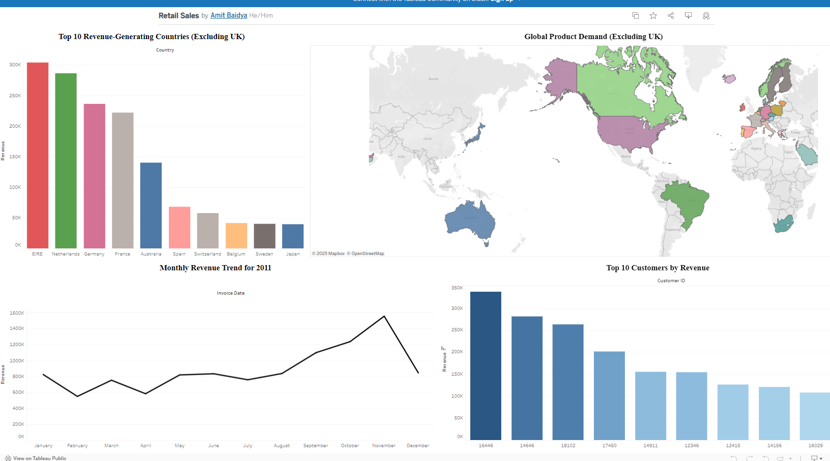Select the EIRE red bar
This screenshot has width=830, height=461.
pos(38,155)
